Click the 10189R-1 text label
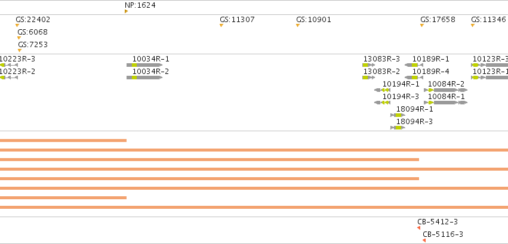The image size is (508, 244). pyautogui.click(x=431, y=59)
